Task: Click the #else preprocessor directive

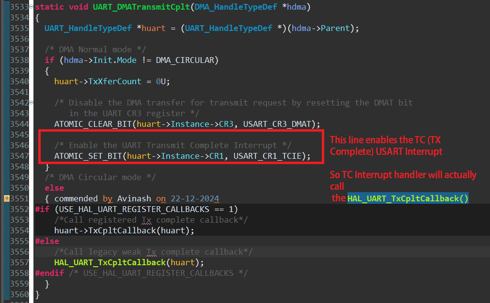Action: point(46,241)
